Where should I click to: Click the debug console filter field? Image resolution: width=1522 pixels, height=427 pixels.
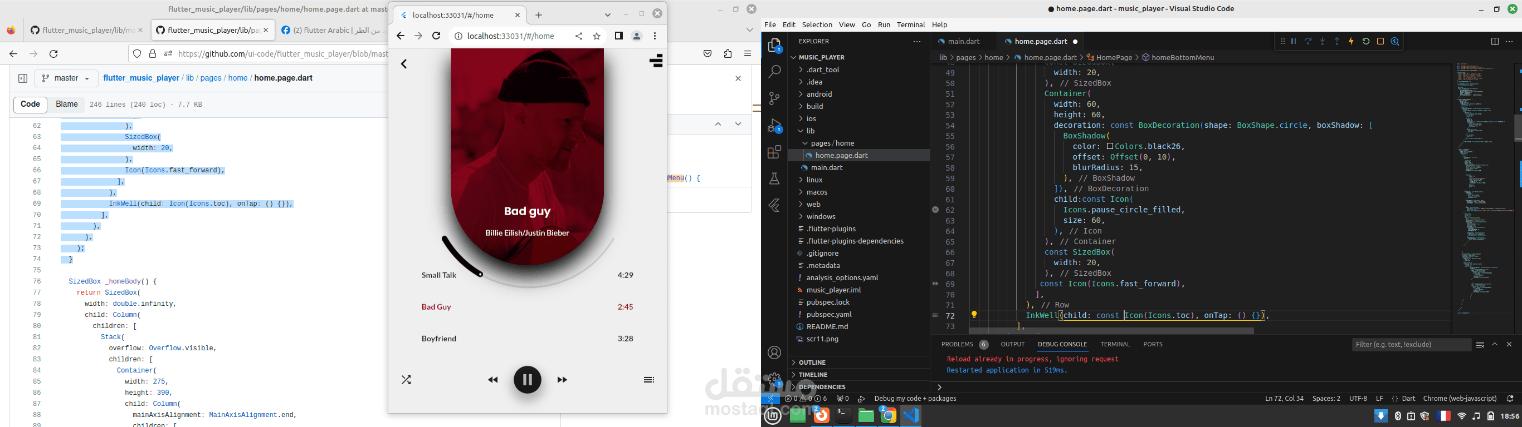[1411, 344]
